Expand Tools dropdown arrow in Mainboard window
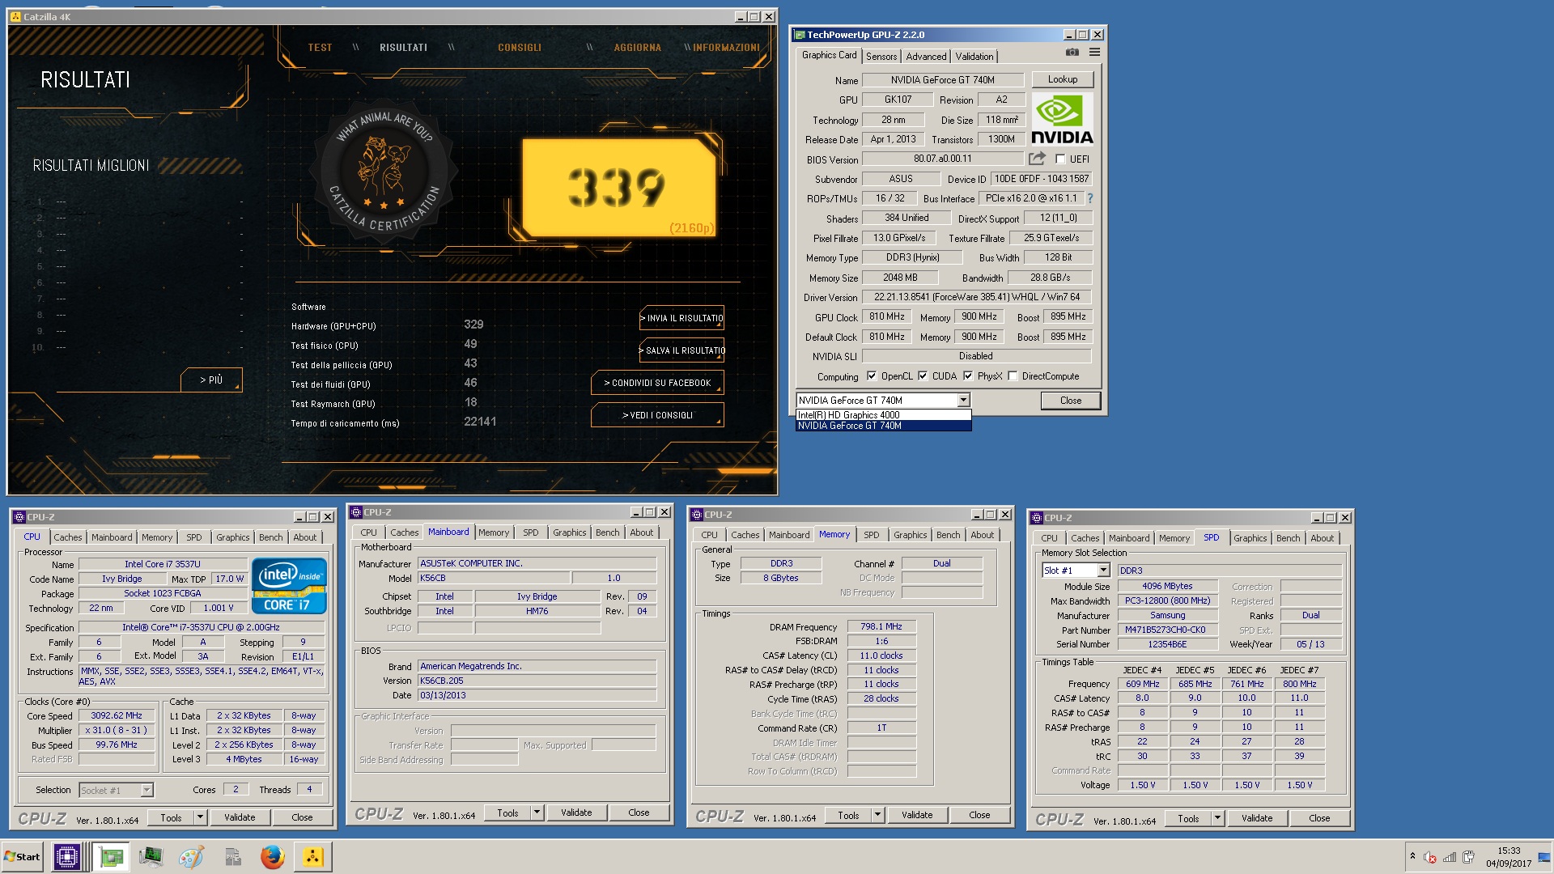1554x874 pixels. 537,812
